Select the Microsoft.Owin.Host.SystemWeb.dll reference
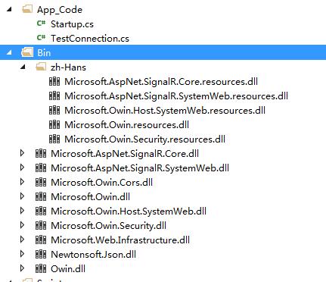The image size is (326, 282). click(x=129, y=211)
